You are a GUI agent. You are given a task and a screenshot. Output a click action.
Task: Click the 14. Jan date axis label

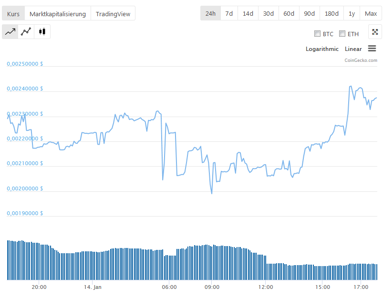tap(93, 287)
